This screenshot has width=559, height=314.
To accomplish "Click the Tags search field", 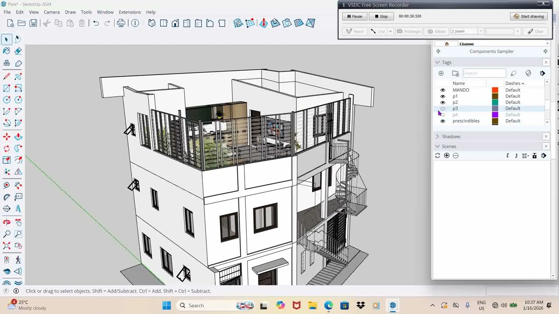I will (484, 73).
